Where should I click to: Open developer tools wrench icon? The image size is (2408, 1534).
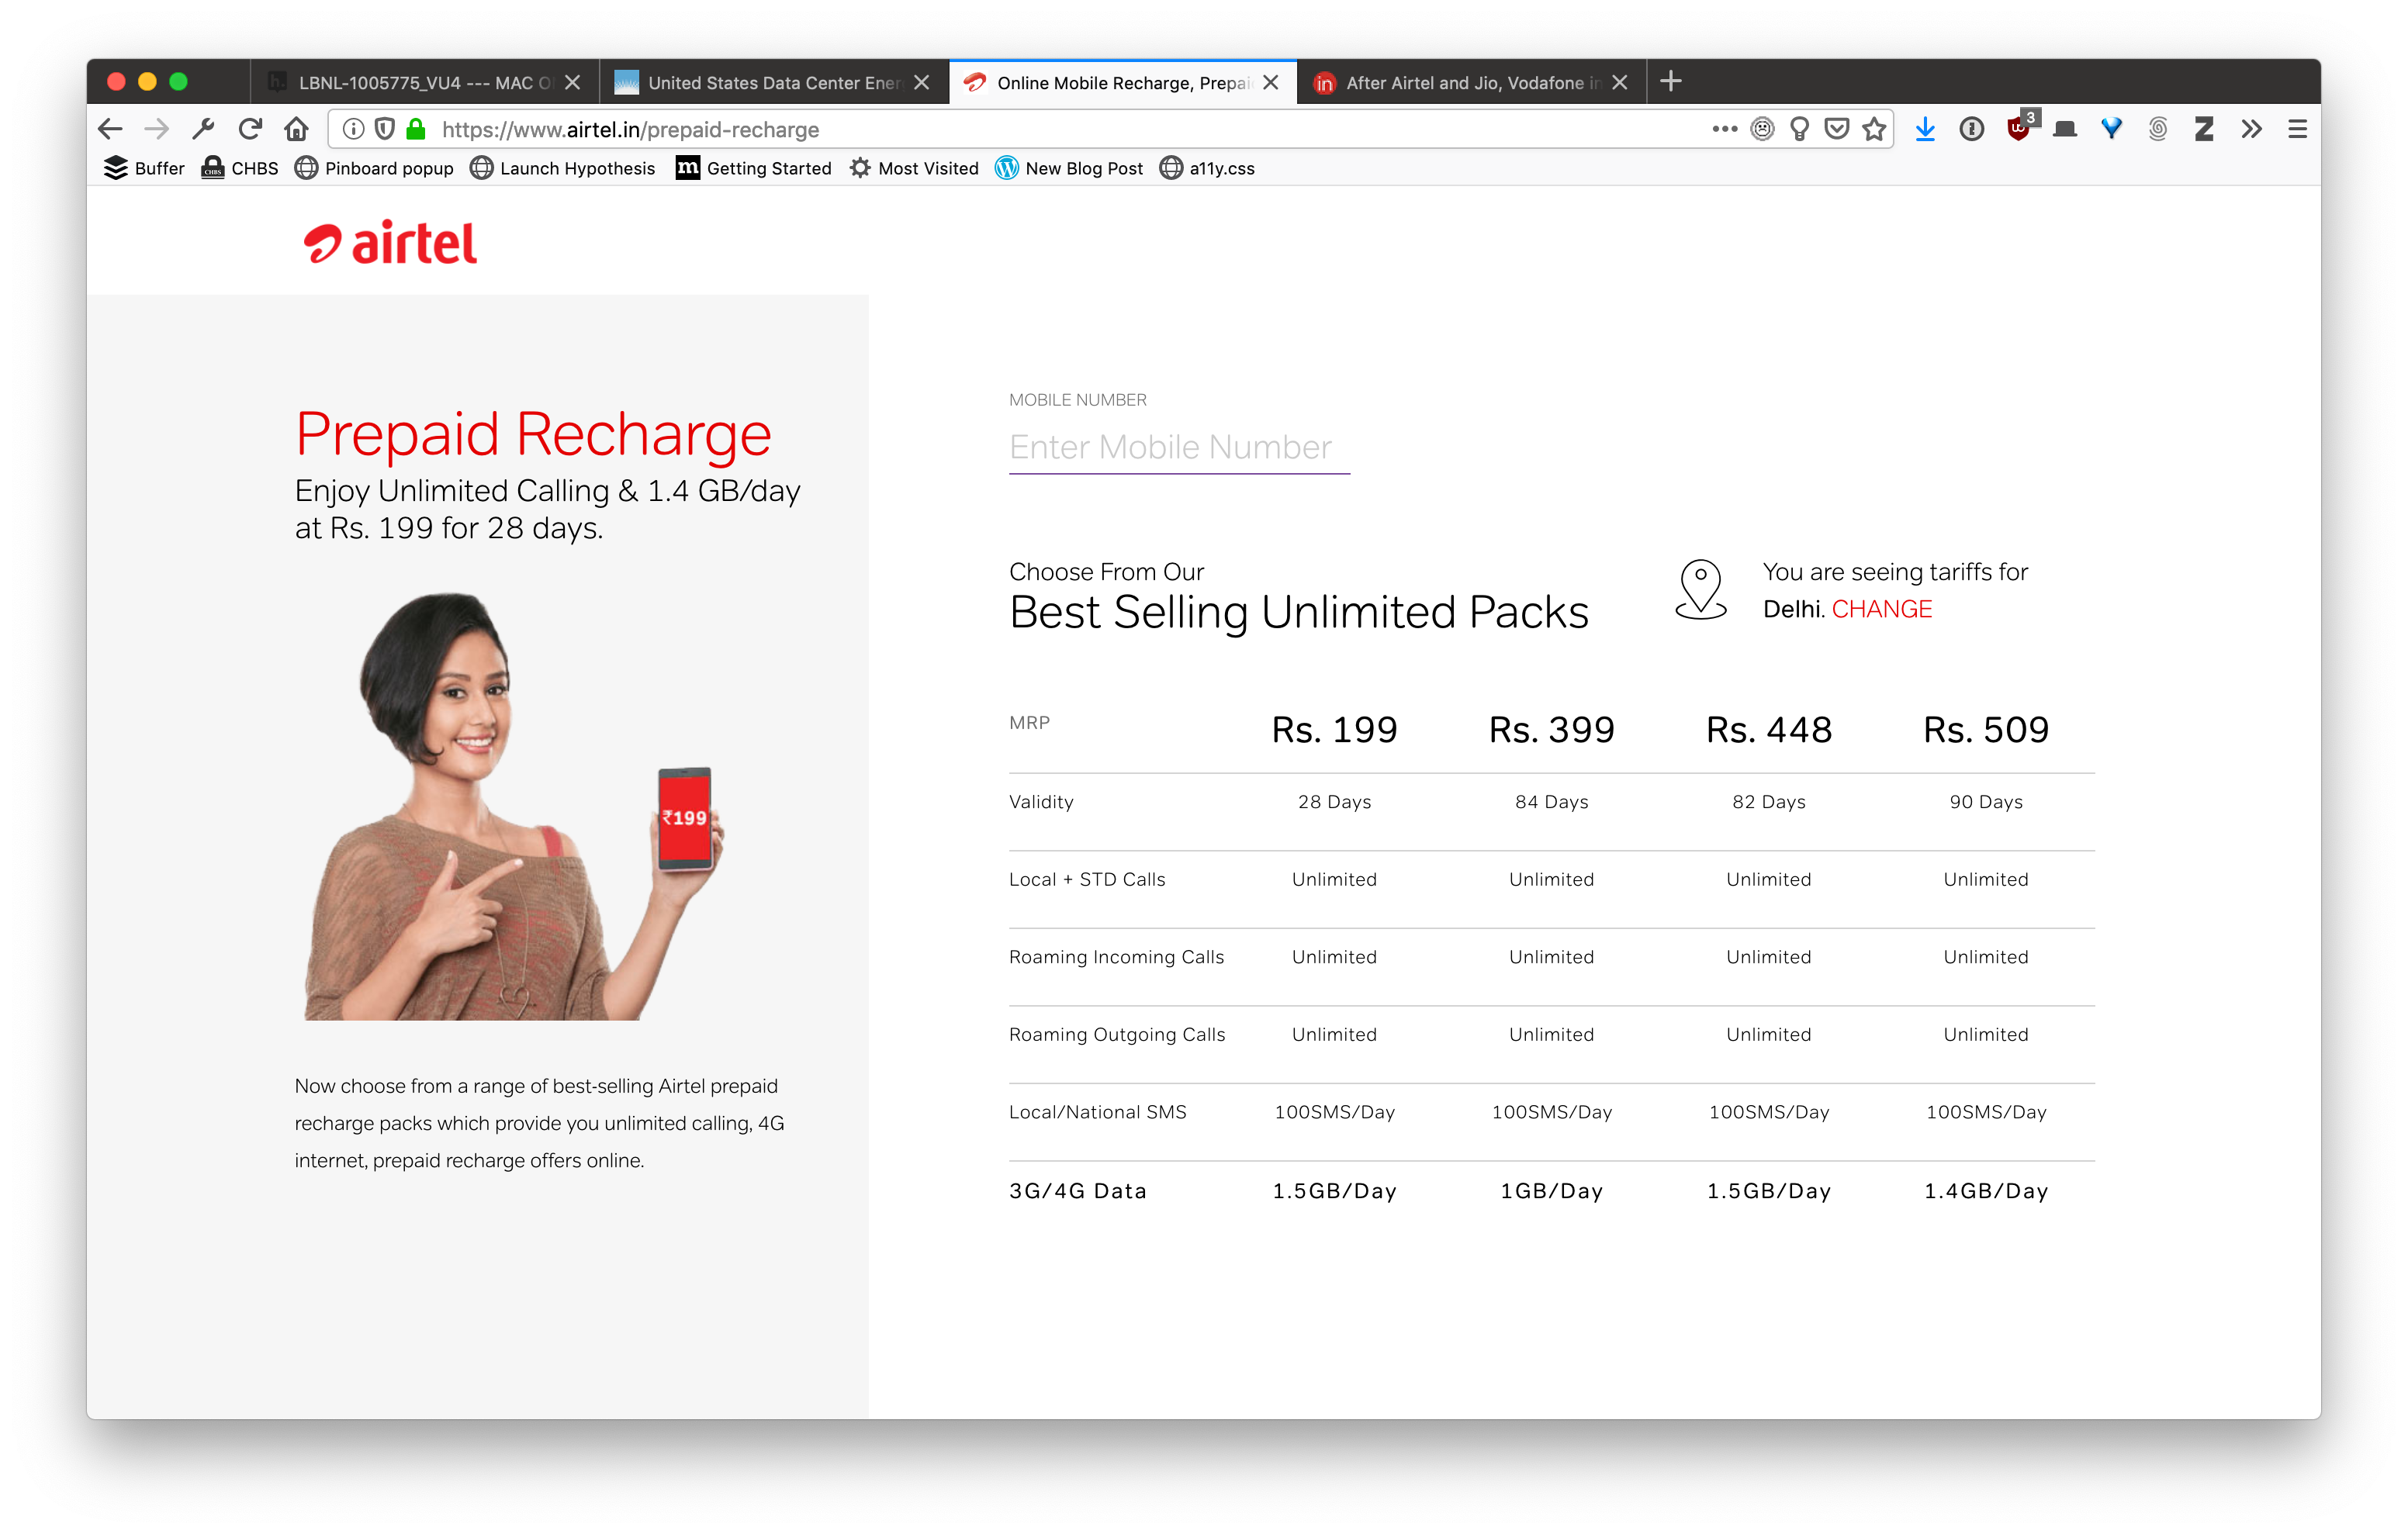coord(203,129)
